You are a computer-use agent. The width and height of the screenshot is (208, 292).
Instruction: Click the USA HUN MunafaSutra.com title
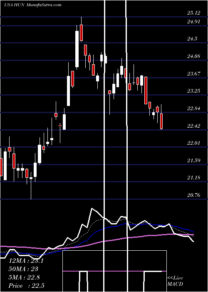click(x=33, y=5)
